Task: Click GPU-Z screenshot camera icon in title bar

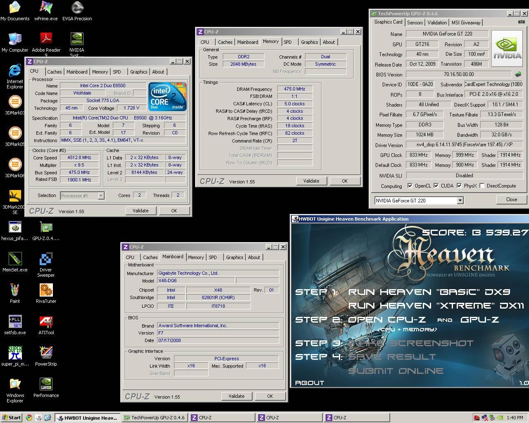Action: tap(522, 22)
